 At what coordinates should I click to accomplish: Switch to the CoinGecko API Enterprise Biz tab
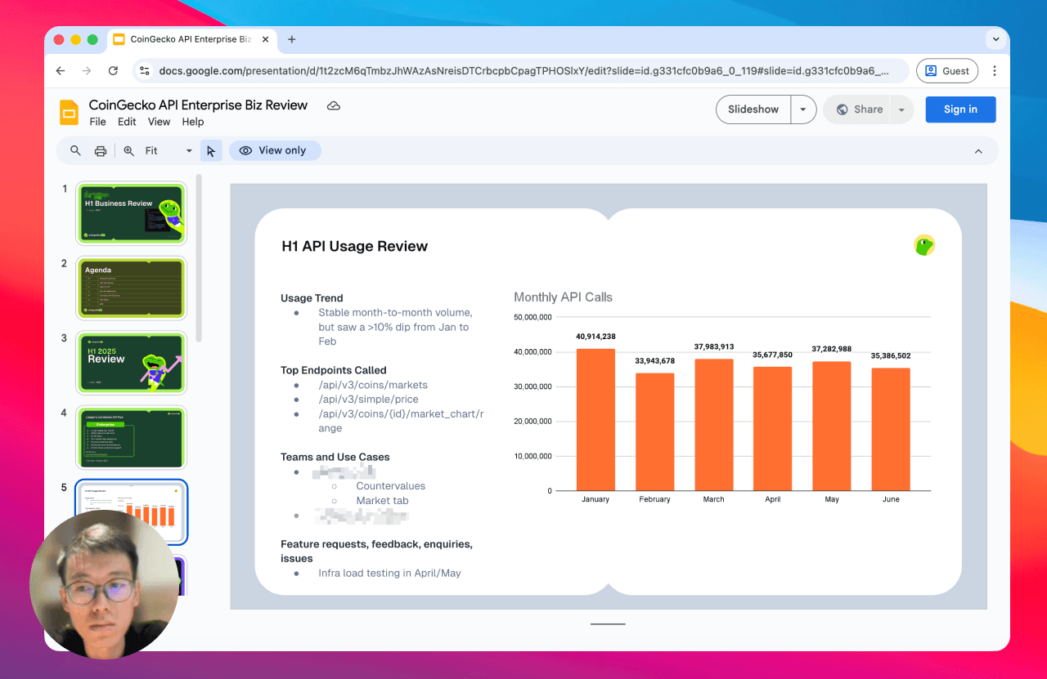click(190, 38)
